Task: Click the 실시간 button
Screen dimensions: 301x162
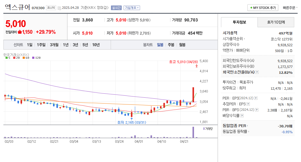Action: click(x=116, y=8)
